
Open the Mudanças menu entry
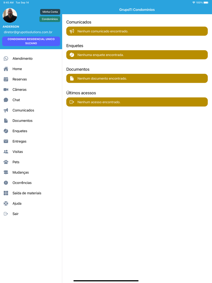coord(21,172)
